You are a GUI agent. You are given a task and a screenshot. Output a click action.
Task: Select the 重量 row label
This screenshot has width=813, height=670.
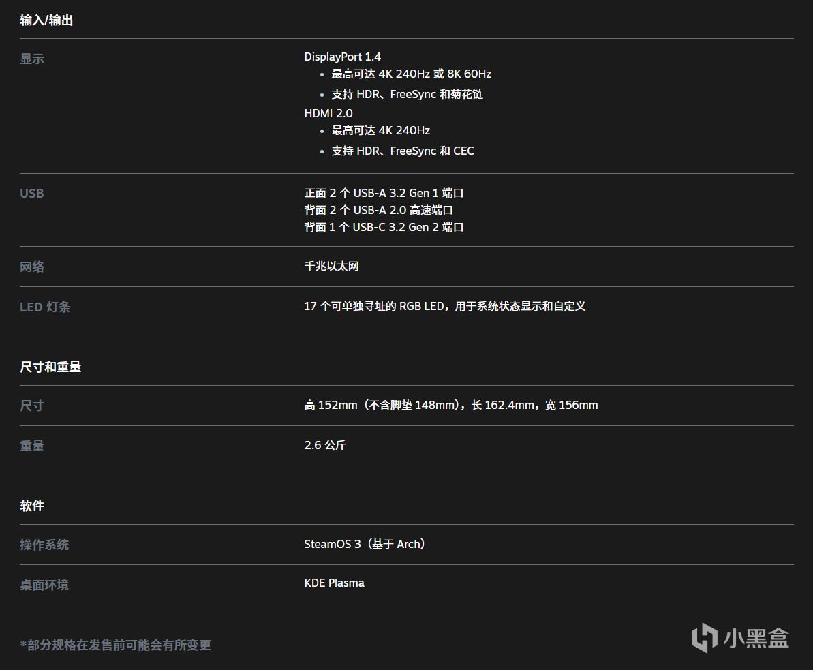[x=31, y=446]
